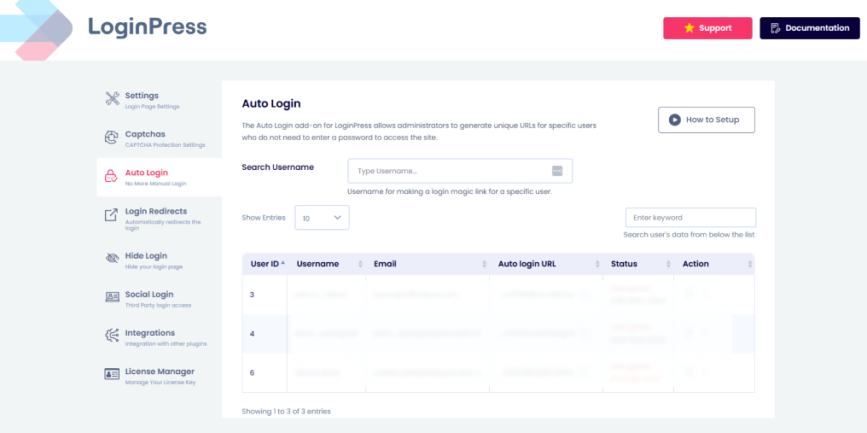Click the Captchas shield icon in sidebar

[x=112, y=138]
